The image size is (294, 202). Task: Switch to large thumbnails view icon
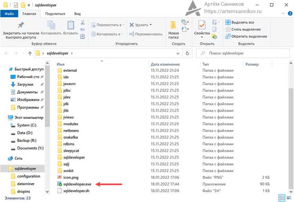pyautogui.click(x=289, y=198)
